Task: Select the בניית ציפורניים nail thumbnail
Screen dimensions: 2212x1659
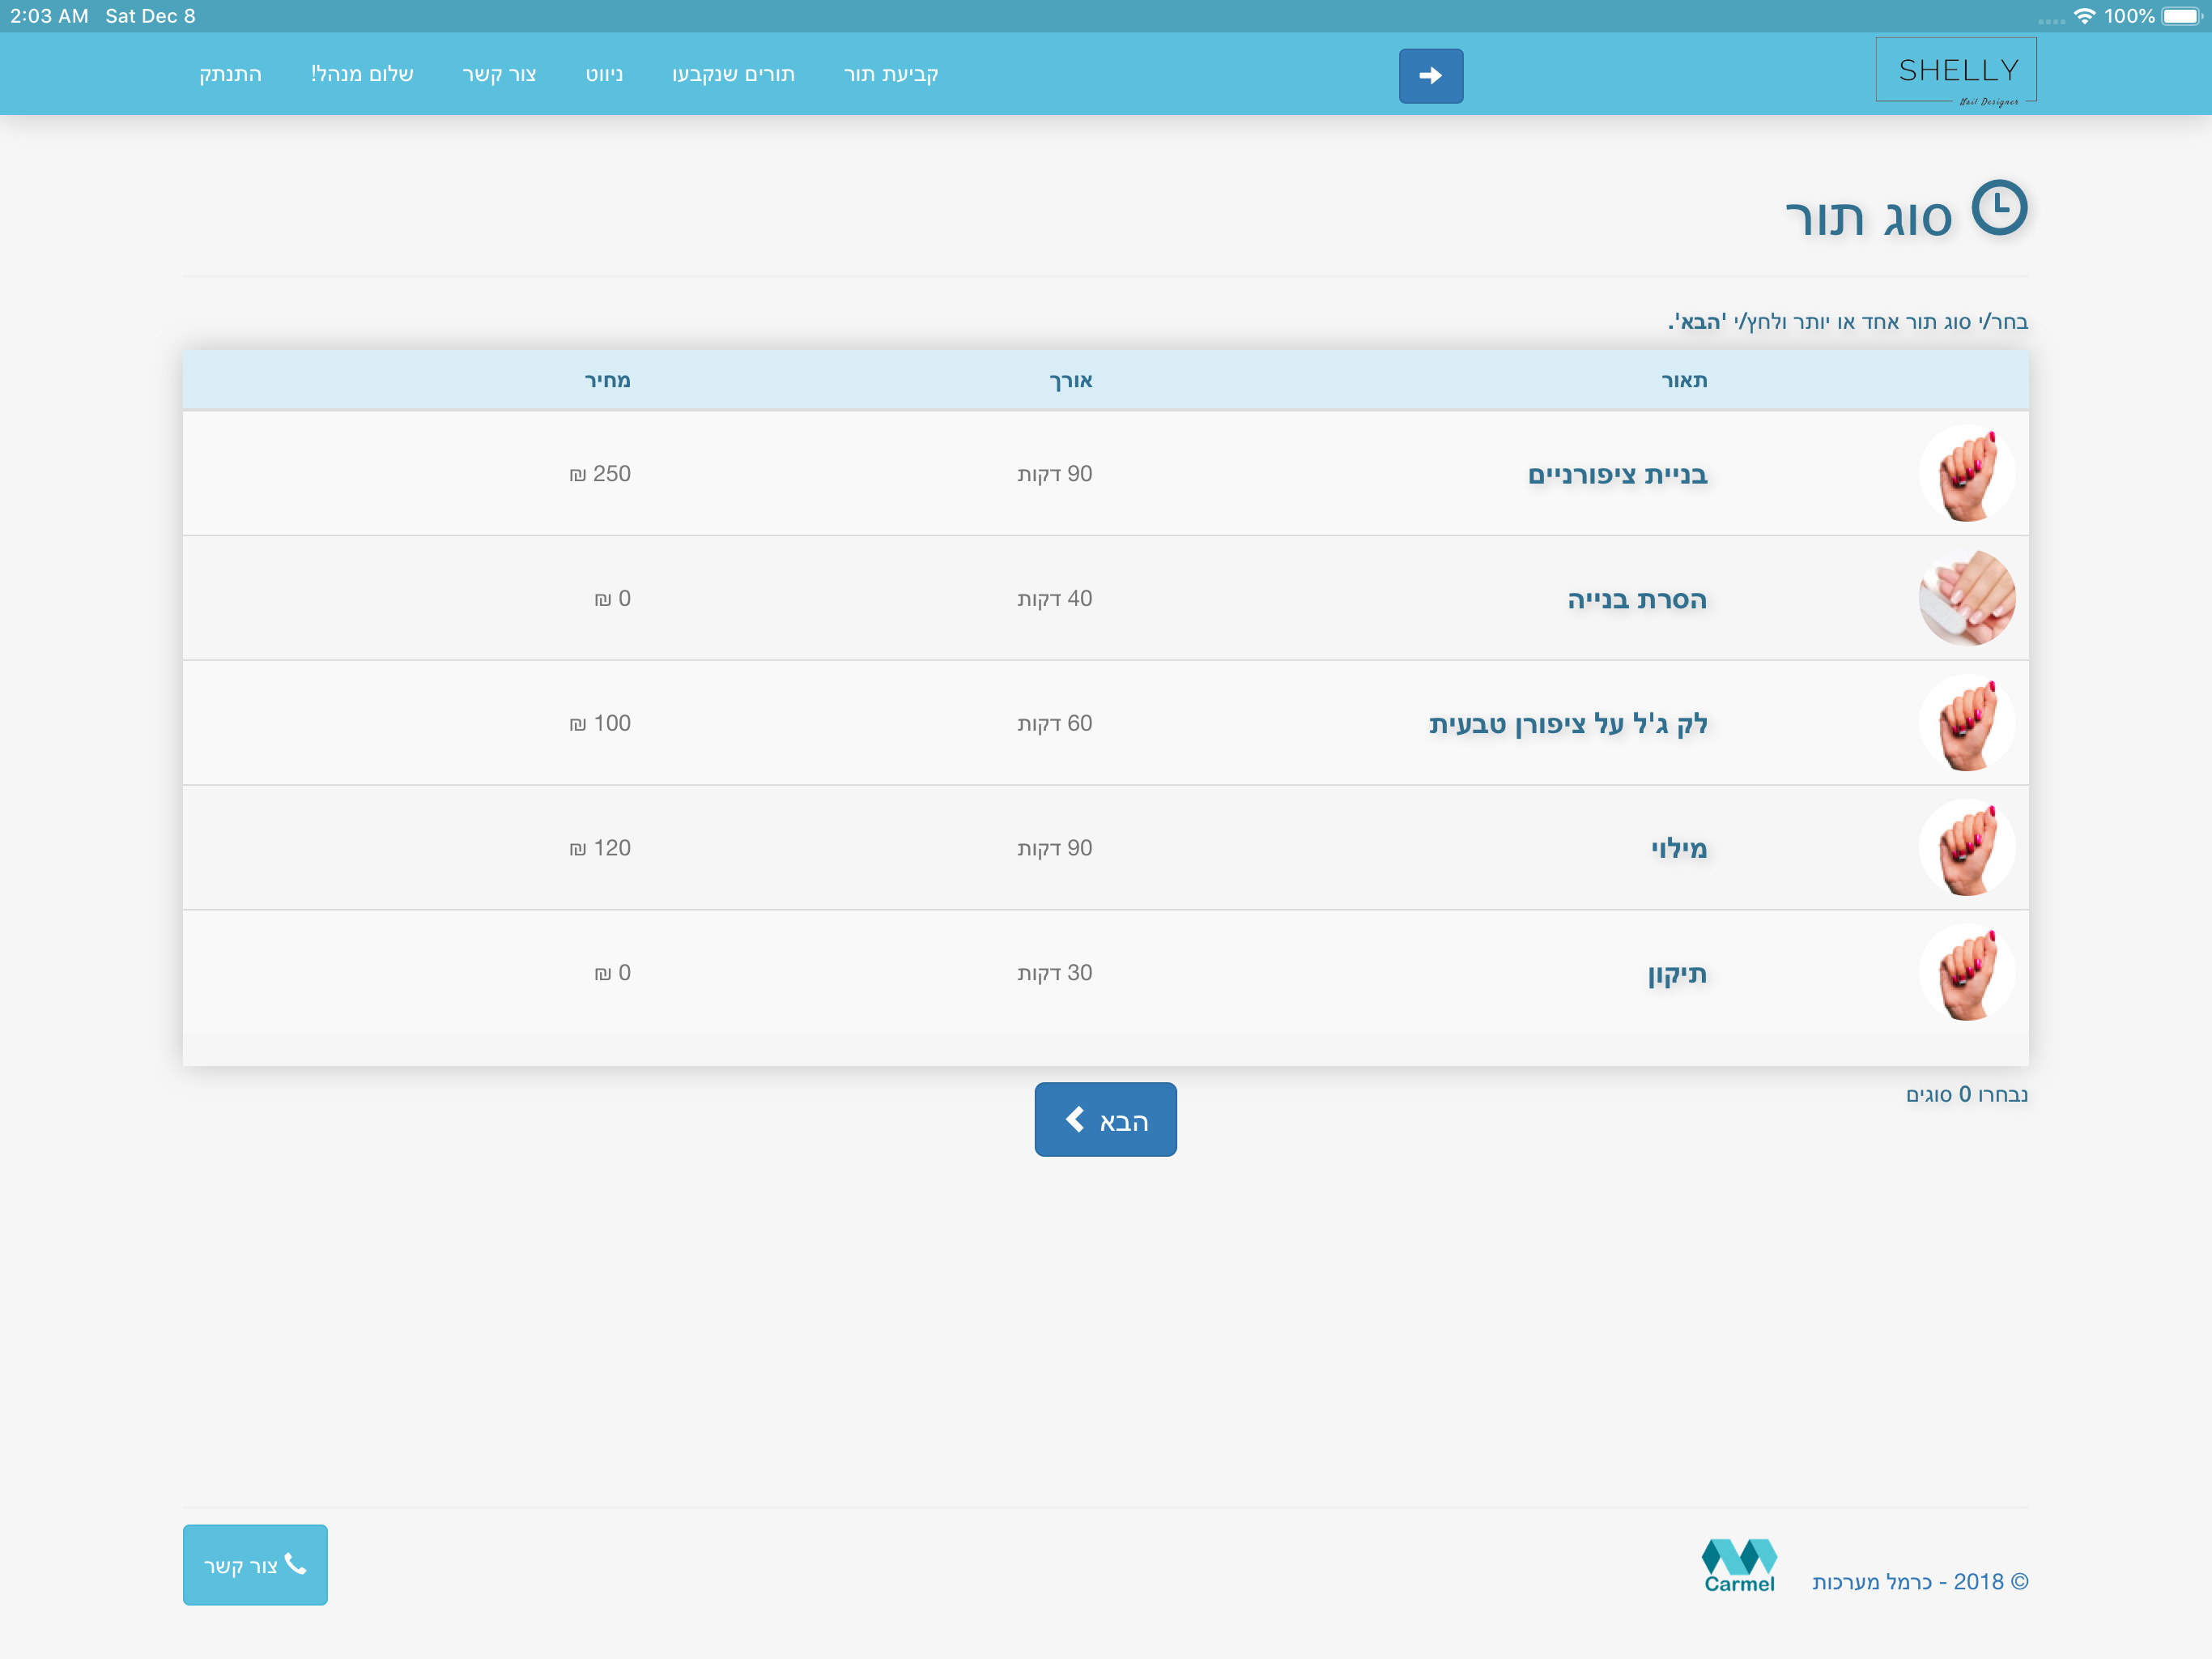Action: (x=1966, y=473)
